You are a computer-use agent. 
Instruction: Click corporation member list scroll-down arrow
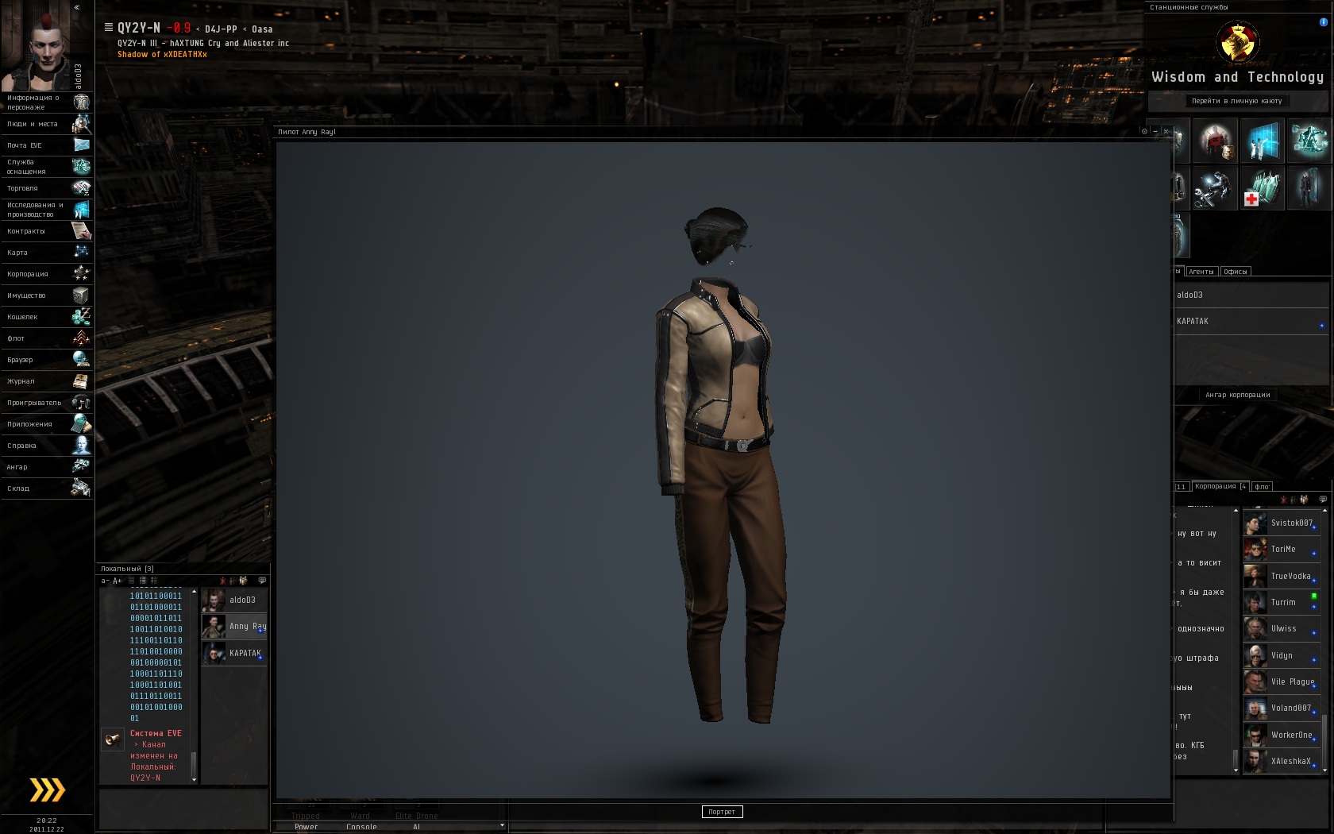click(x=1324, y=770)
